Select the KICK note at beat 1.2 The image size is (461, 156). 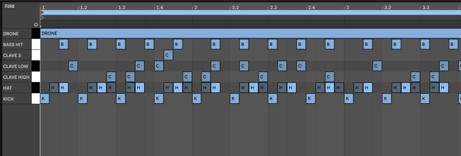coord(83,99)
